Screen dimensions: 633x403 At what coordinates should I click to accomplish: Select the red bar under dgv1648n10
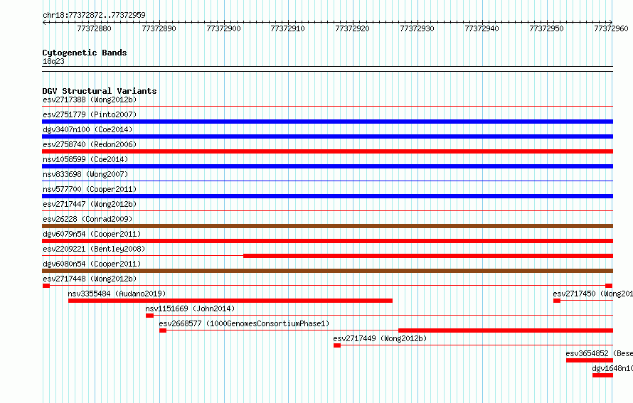602,375
